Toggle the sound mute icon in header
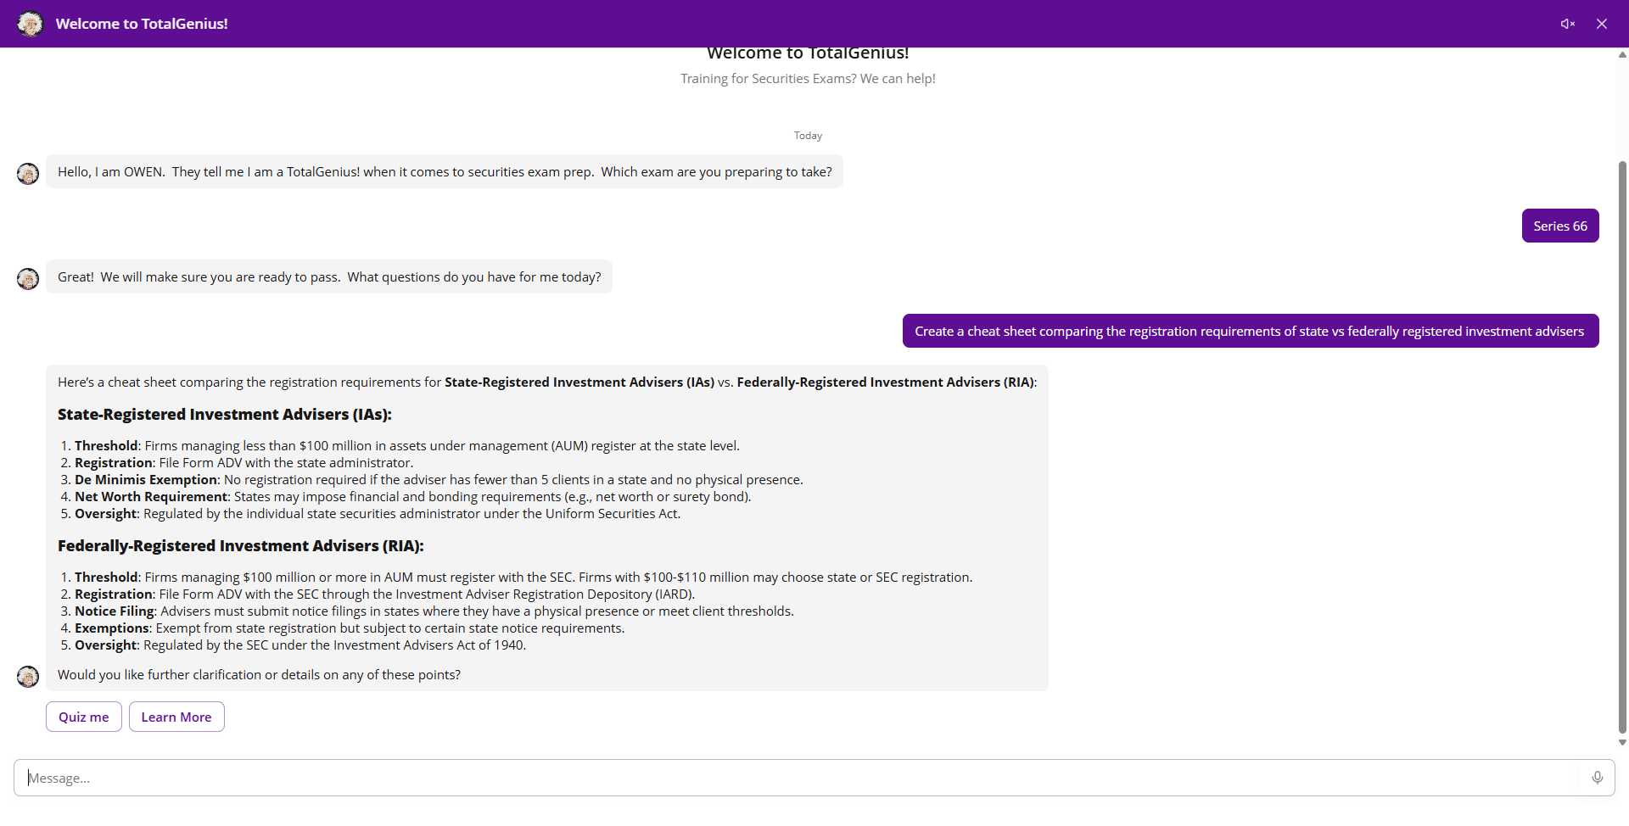The height and width of the screenshot is (826, 1629). [1567, 24]
